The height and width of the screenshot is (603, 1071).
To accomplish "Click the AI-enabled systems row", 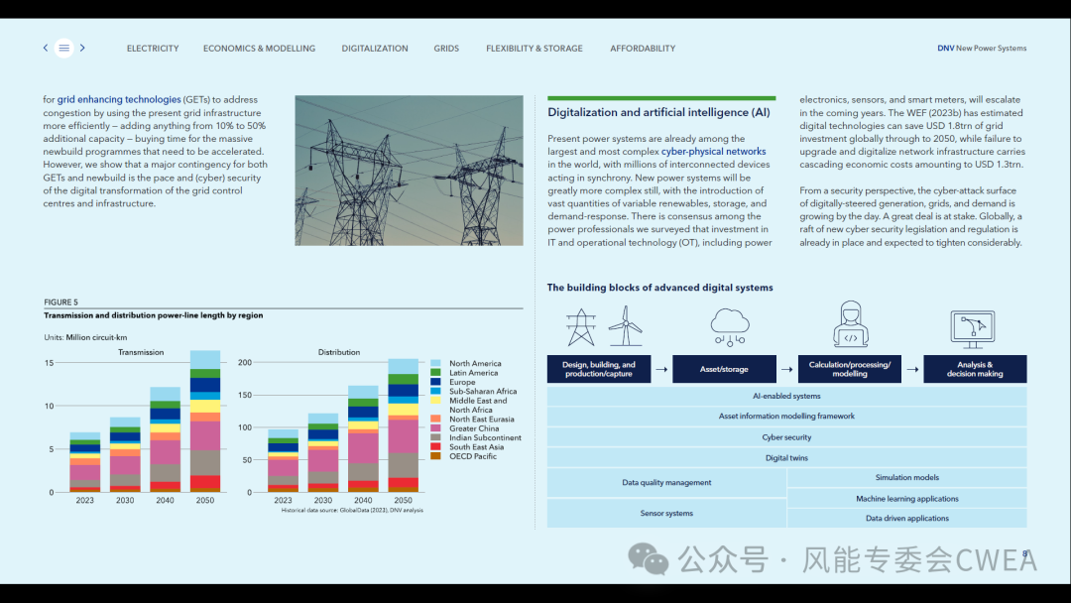I will tap(786, 396).
